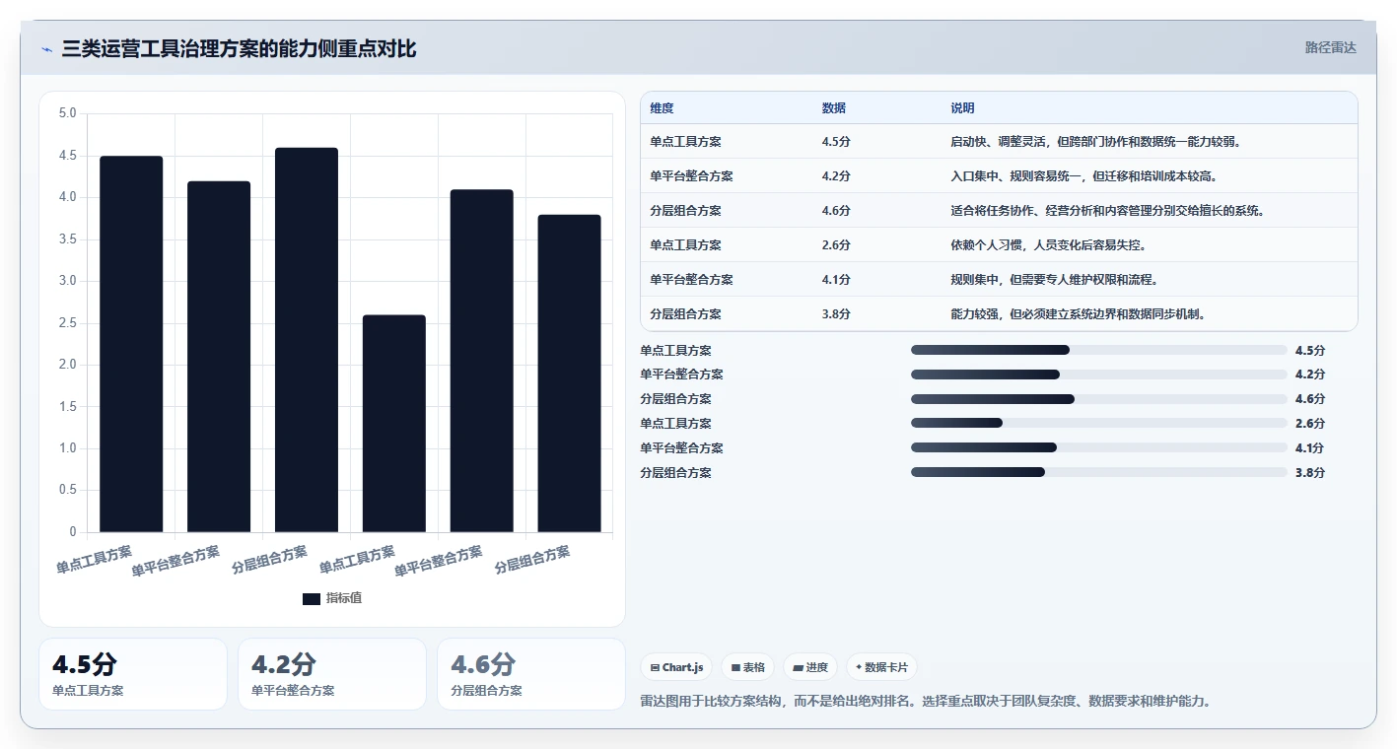1397x749 pixels.
Task: Click the 数据卡片 chip
Action: [x=881, y=667]
